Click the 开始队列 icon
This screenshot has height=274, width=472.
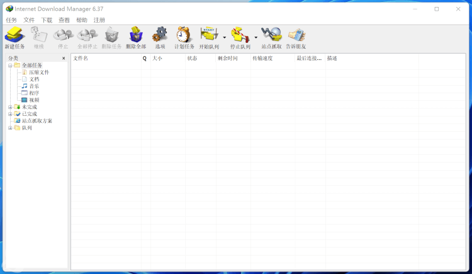pyautogui.click(x=209, y=37)
